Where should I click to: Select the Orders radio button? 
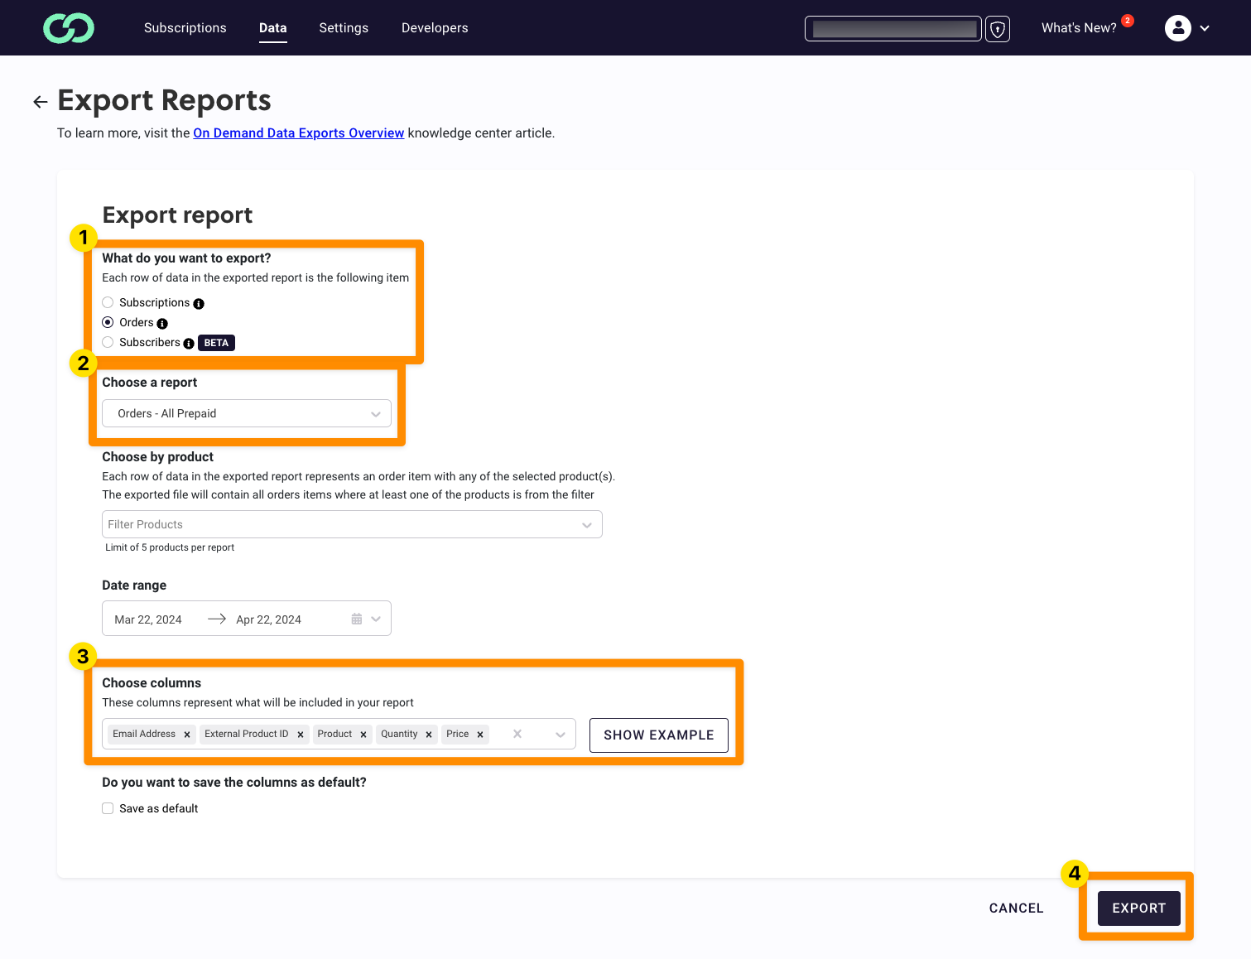pyautogui.click(x=108, y=322)
